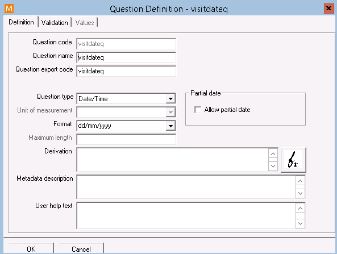The image size is (337, 254).
Task: Enable the Allow partial date checkbox
Action: point(198,110)
